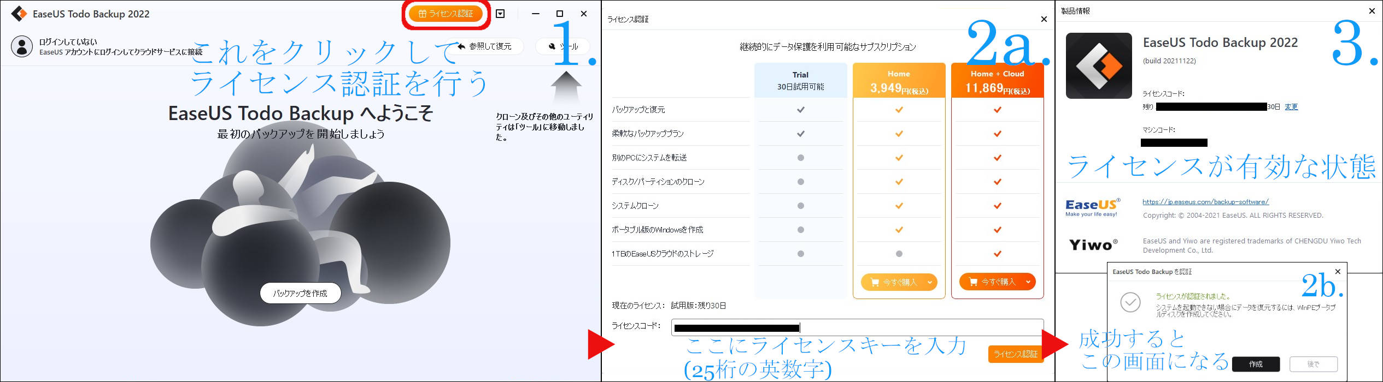Click the ディスク/パーティションのクローン row label
This screenshot has height=382, width=1383.
[x=658, y=182]
